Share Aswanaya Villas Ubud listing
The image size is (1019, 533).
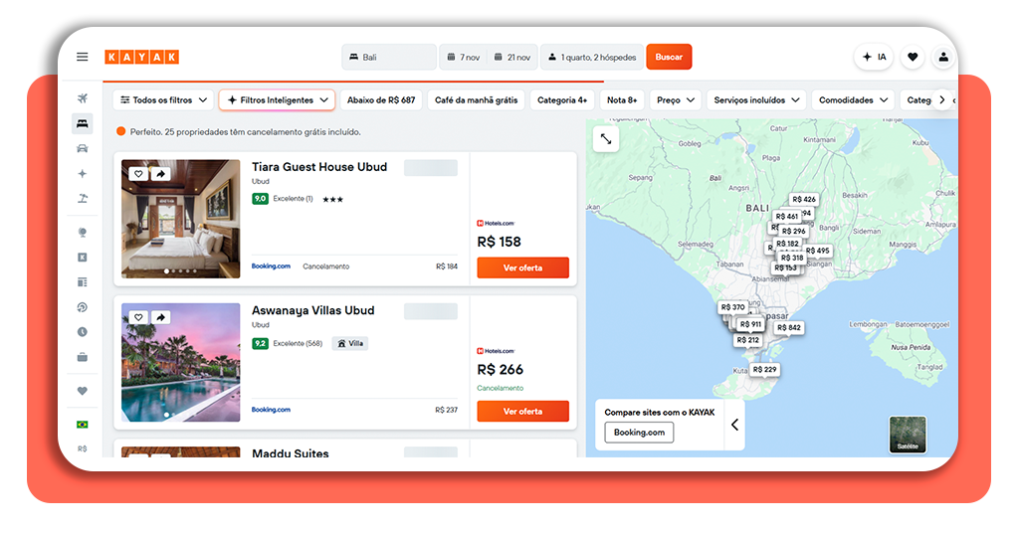160,317
